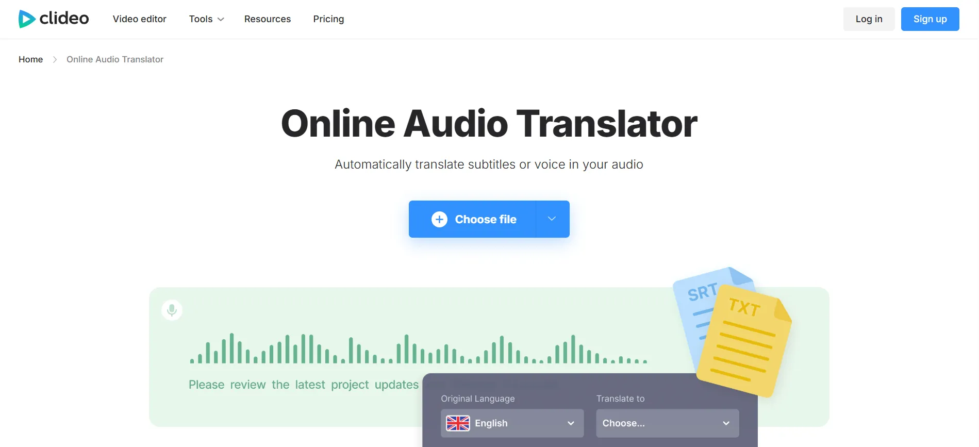
Task: Click the green audio waveform graphic
Action: (x=418, y=349)
